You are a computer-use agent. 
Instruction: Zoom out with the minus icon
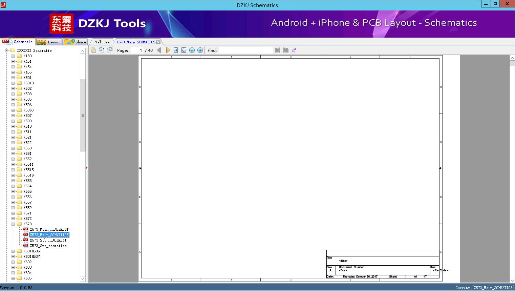[192, 50]
